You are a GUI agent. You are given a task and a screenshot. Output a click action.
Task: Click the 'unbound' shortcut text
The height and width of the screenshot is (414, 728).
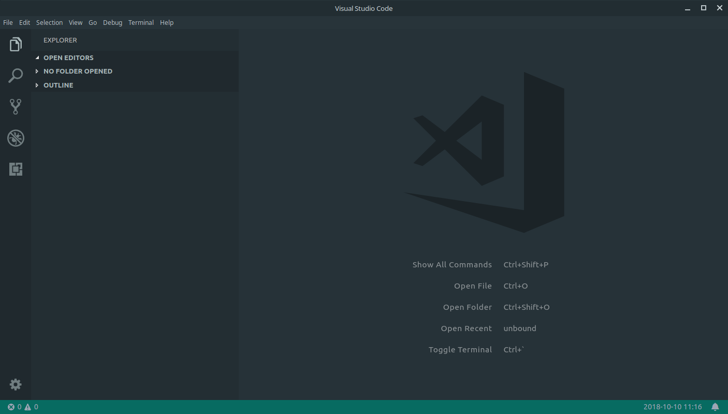tap(520, 329)
